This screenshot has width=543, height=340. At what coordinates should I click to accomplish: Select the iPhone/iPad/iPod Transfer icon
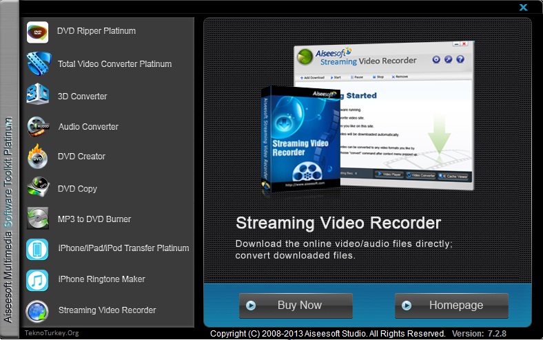point(37,249)
